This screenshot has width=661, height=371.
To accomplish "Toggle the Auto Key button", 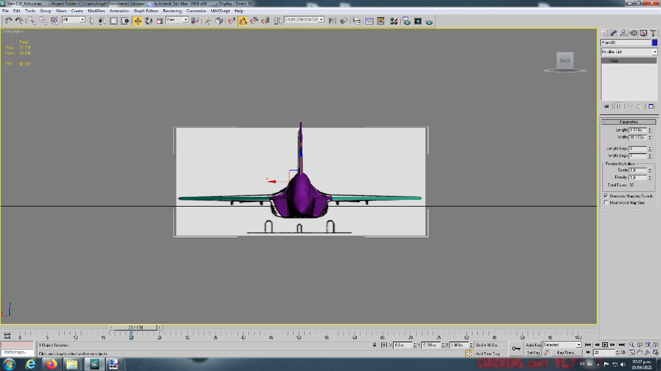I will tap(533, 345).
